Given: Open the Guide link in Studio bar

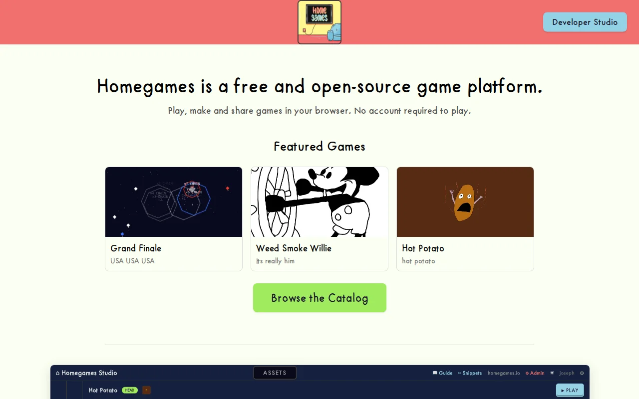Looking at the screenshot, I should pos(442,373).
